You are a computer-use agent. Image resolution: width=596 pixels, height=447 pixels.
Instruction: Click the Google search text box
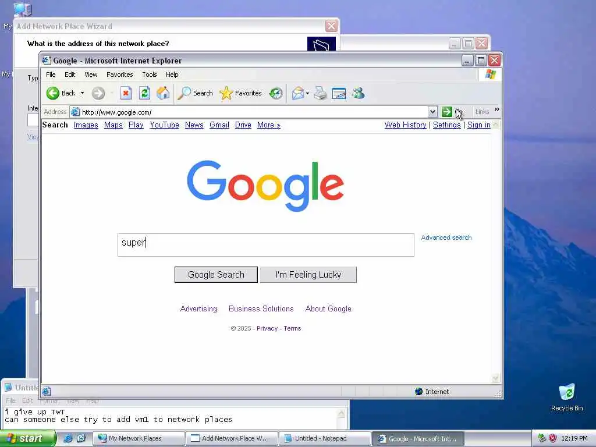click(265, 245)
